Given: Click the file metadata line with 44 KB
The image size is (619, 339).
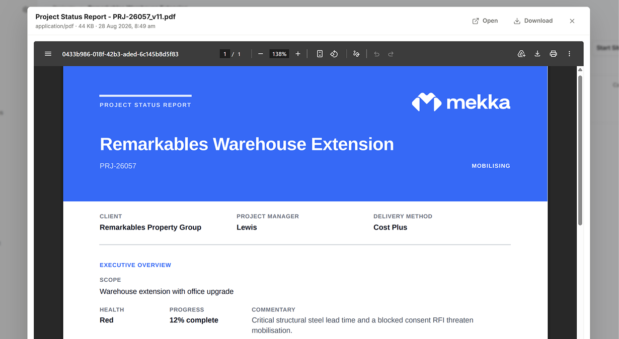Looking at the screenshot, I should click(x=95, y=26).
